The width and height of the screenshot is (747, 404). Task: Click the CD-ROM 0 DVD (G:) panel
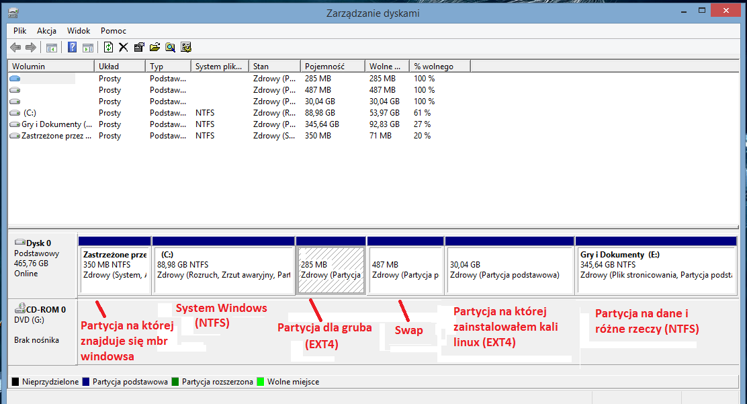coord(42,332)
